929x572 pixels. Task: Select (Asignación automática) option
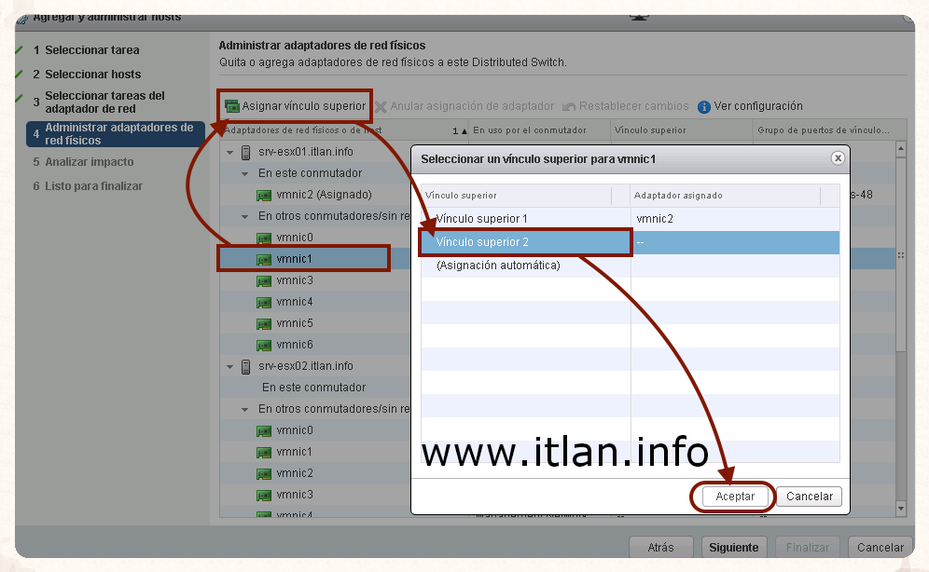point(498,266)
